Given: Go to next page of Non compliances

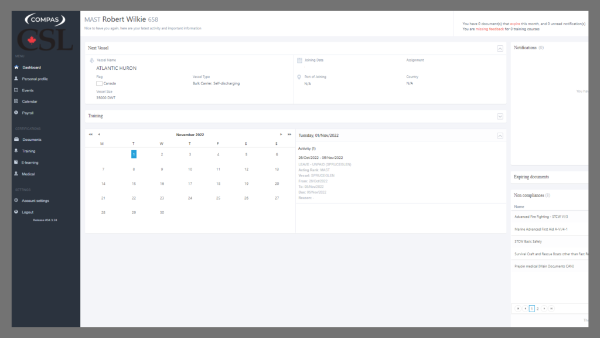Looking at the screenshot, I should [544, 309].
